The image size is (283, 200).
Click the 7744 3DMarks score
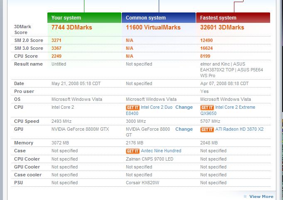(71, 27)
